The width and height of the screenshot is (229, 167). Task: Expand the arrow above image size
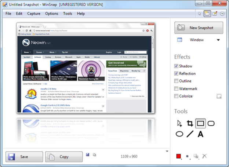(167, 151)
